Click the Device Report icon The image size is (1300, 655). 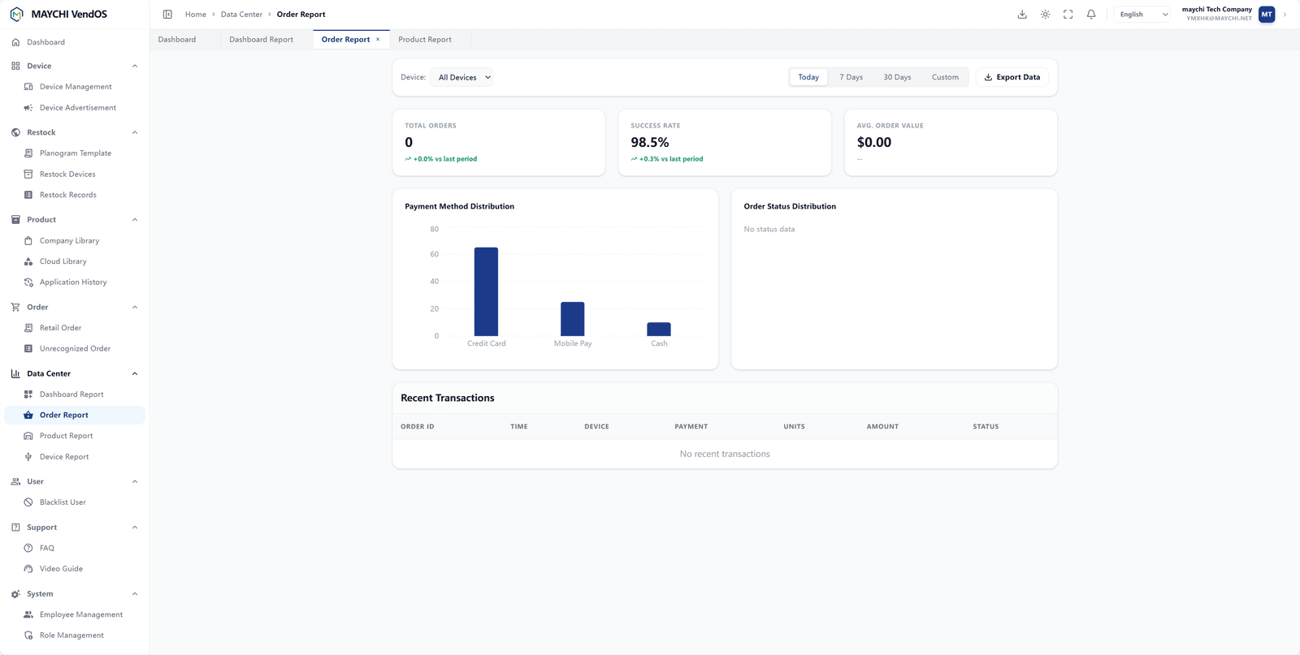pyautogui.click(x=28, y=457)
